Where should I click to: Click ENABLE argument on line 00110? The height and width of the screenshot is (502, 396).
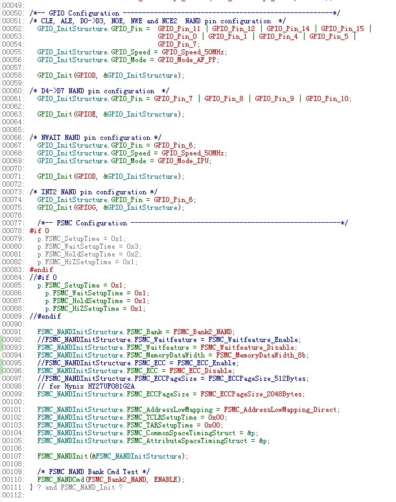pos(165,479)
